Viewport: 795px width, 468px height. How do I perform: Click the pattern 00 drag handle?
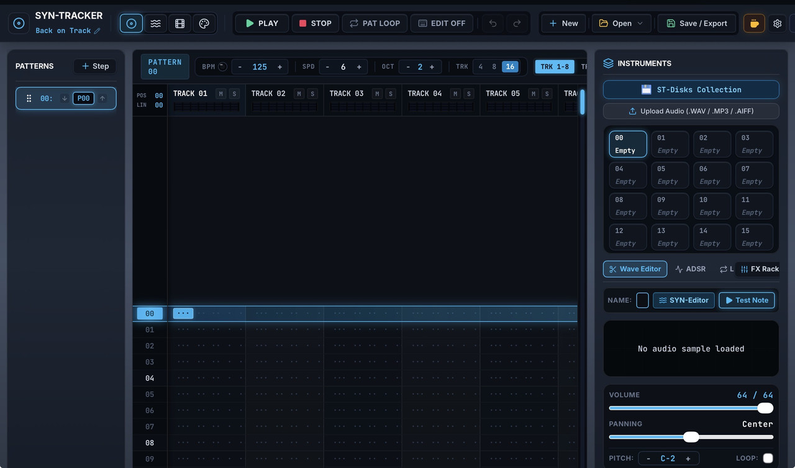tap(29, 98)
